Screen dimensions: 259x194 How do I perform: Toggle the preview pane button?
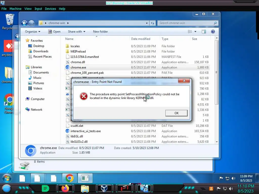[x=204, y=32]
